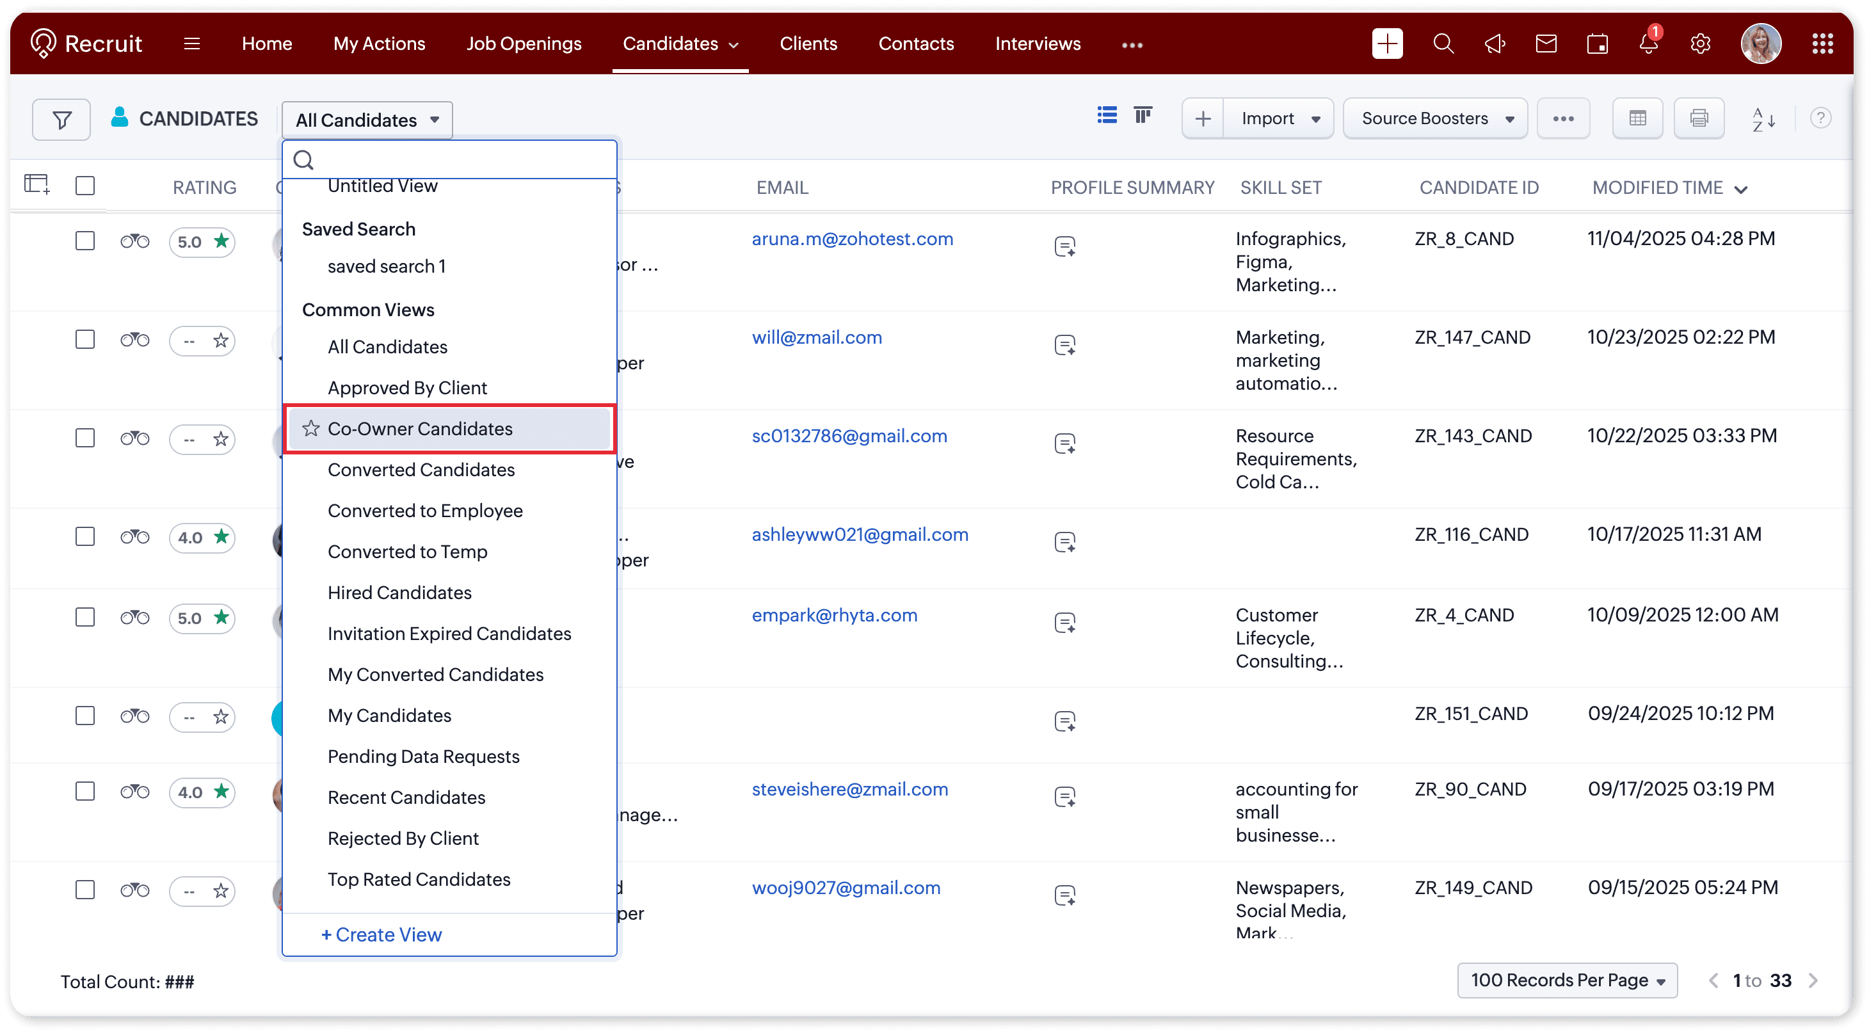This screenshot has width=1869, height=1033.
Task: Click the announcements megaphone icon
Action: point(1495,44)
